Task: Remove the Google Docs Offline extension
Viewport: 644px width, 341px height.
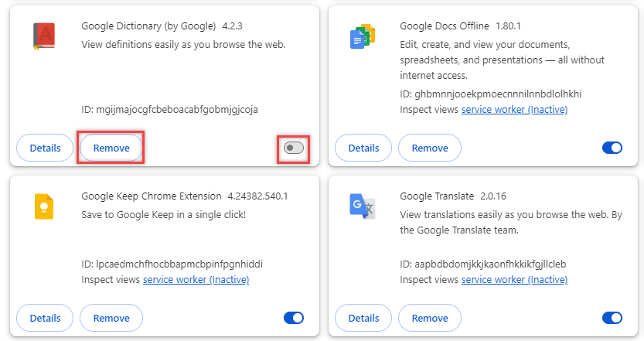Action: coord(430,148)
